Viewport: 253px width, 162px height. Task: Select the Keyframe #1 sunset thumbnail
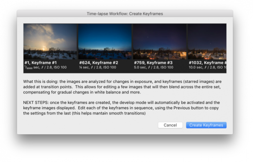50,41
